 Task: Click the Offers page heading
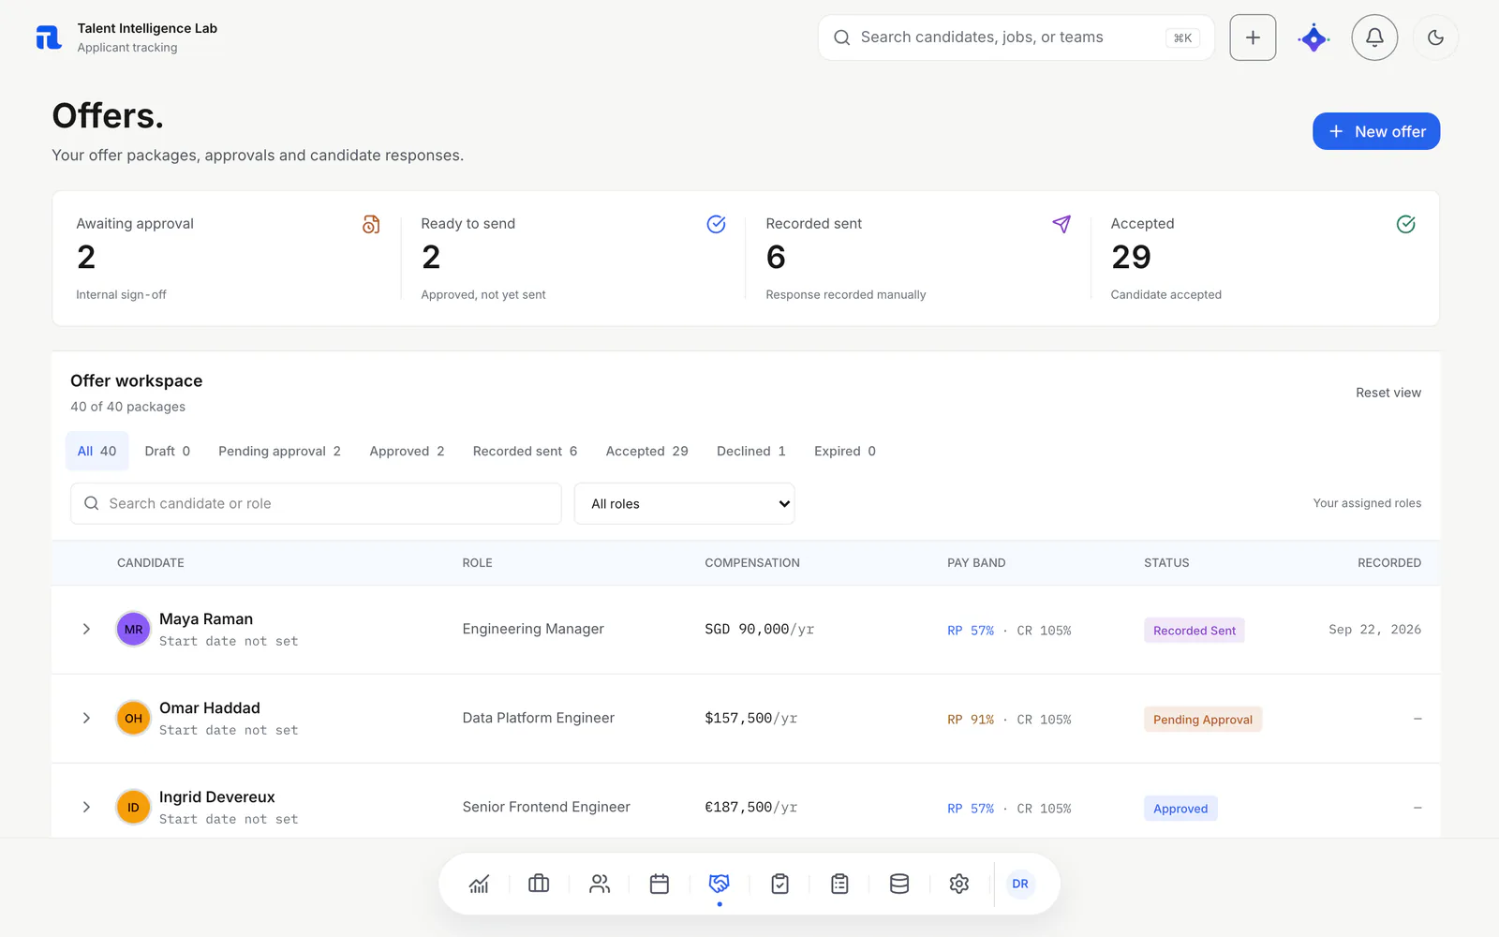108,115
